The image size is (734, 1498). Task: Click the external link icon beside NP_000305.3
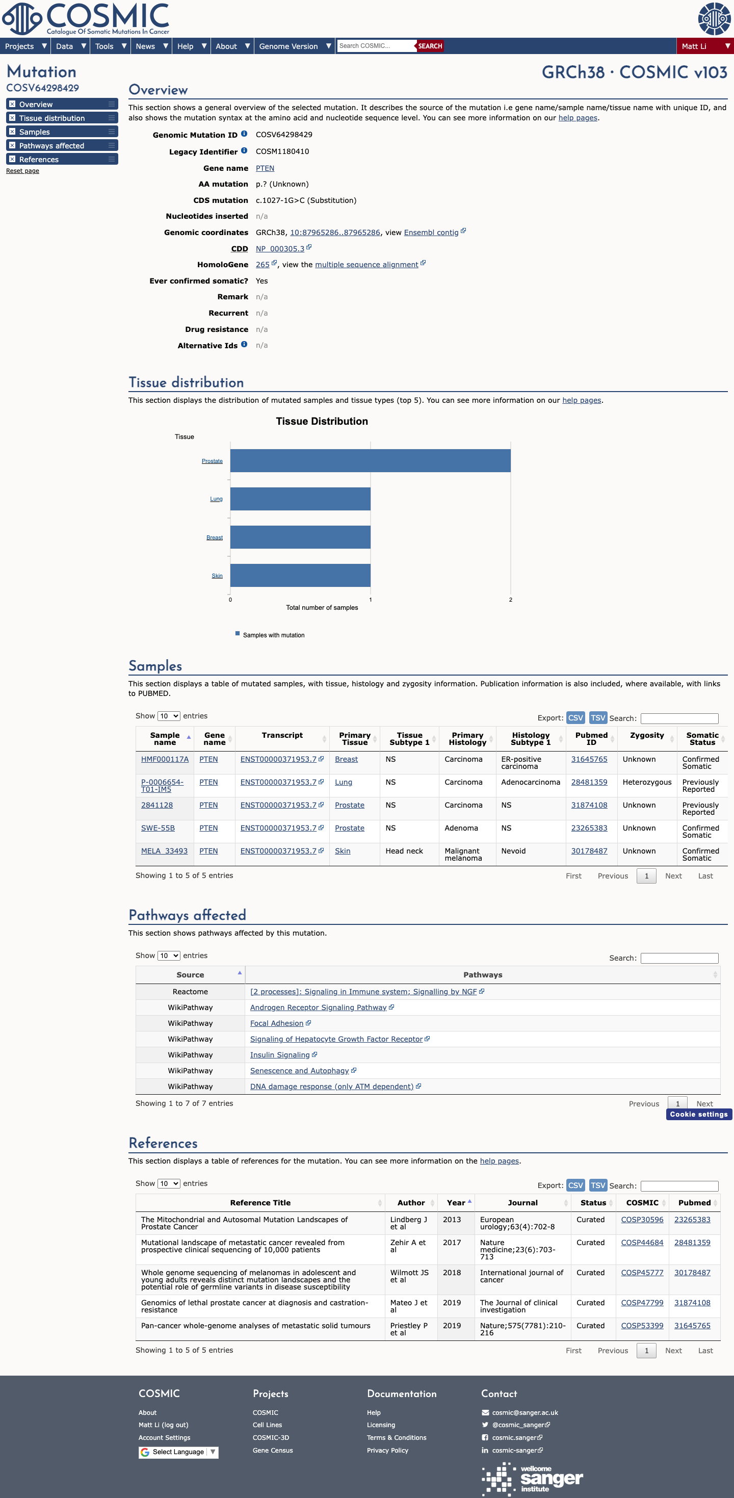309,247
